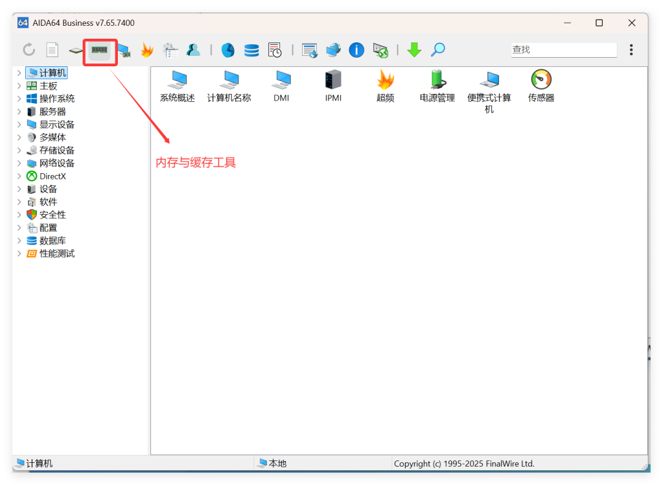
Task: Select 安全性 in the tree
Action: [47, 215]
